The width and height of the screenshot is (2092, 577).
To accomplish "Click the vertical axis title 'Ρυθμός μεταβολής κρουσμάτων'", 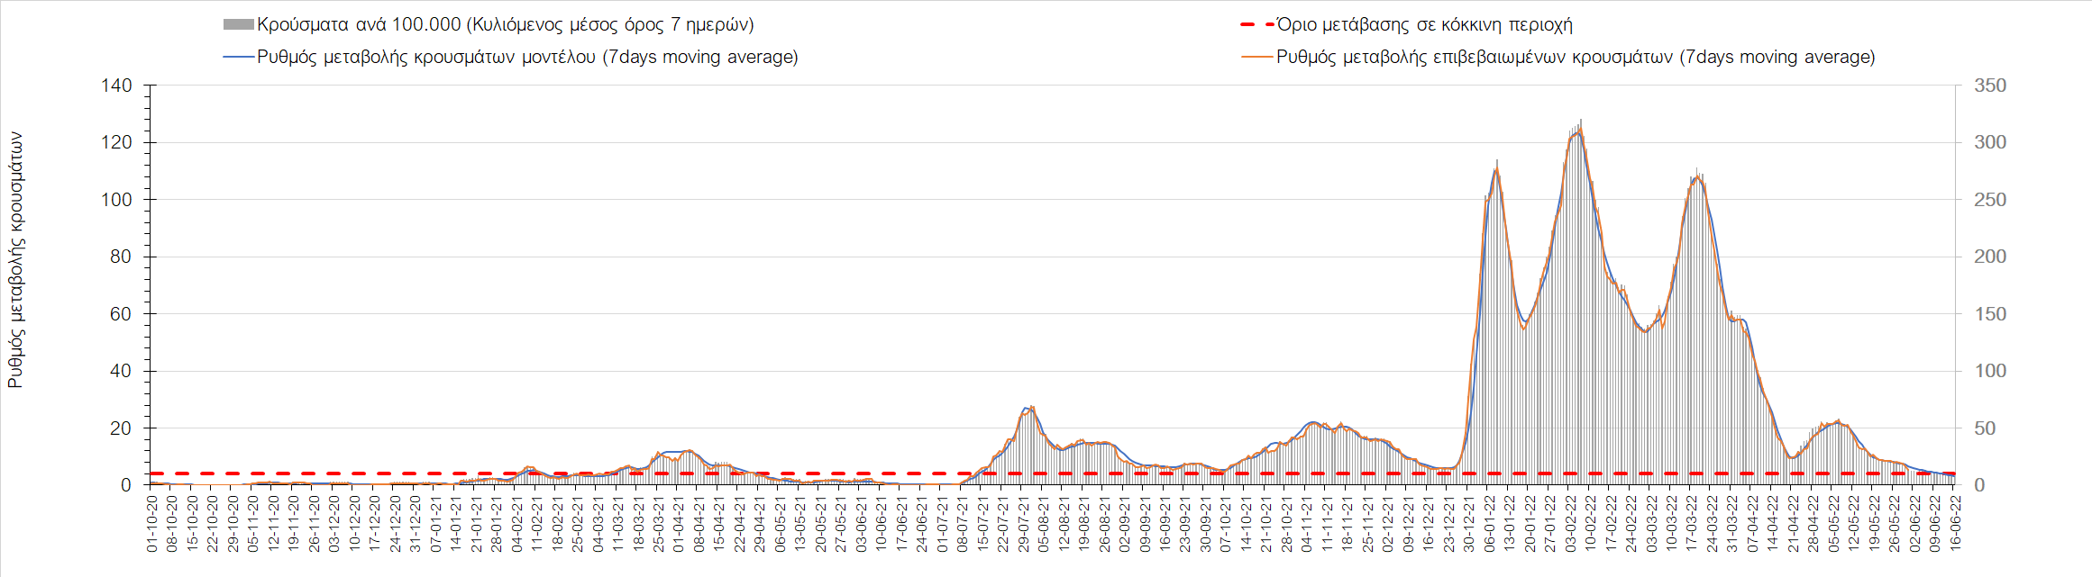I will 15,260.
